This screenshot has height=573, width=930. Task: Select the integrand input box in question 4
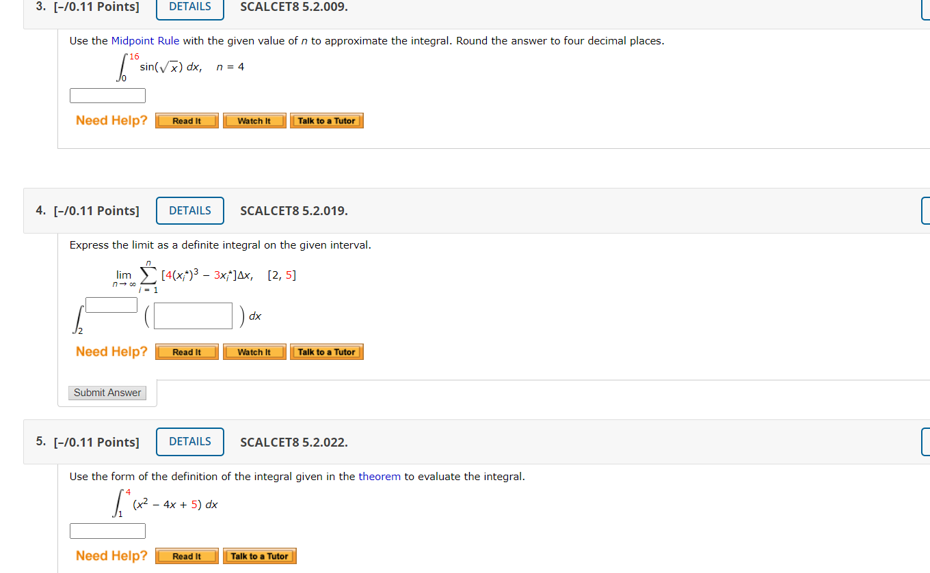[192, 316]
